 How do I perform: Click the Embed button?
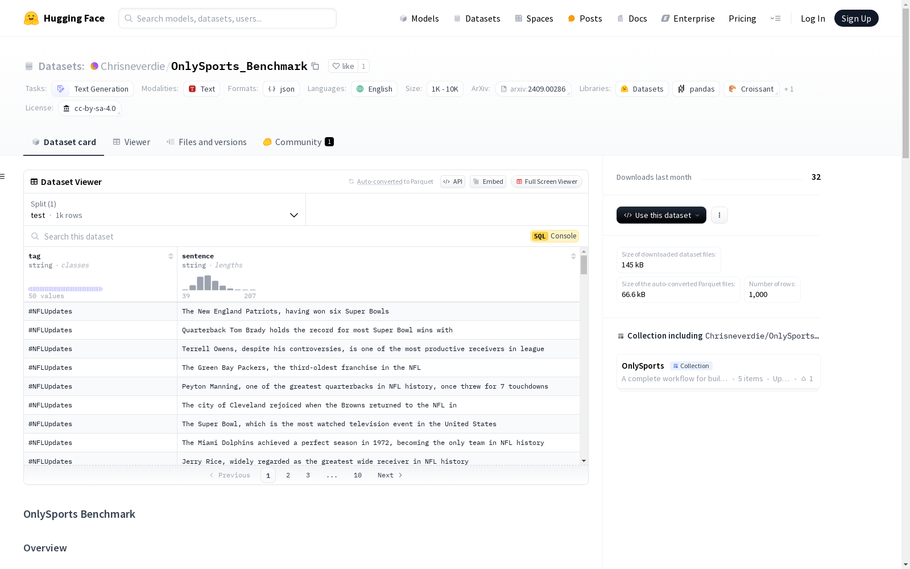[488, 182]
